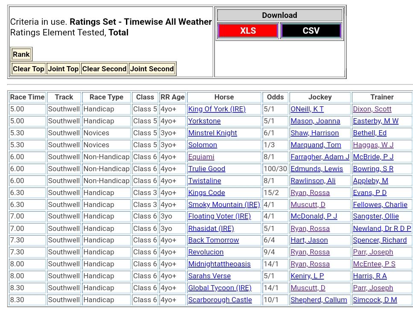
Task: Choose the Clear Second filter
Action: (104, 69)
